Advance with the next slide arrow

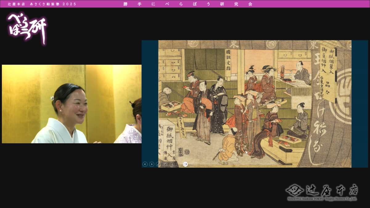click(x=151, y=164)
